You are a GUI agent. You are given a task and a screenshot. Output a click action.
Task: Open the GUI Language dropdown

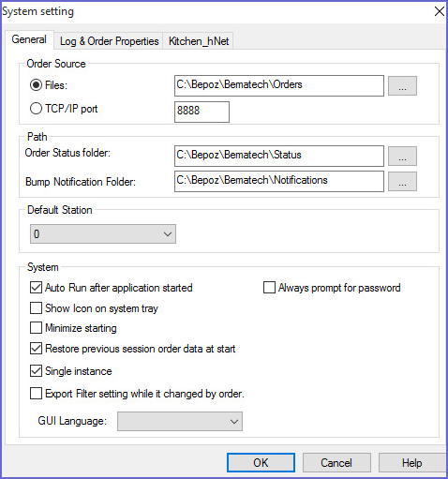coord(180,421)
